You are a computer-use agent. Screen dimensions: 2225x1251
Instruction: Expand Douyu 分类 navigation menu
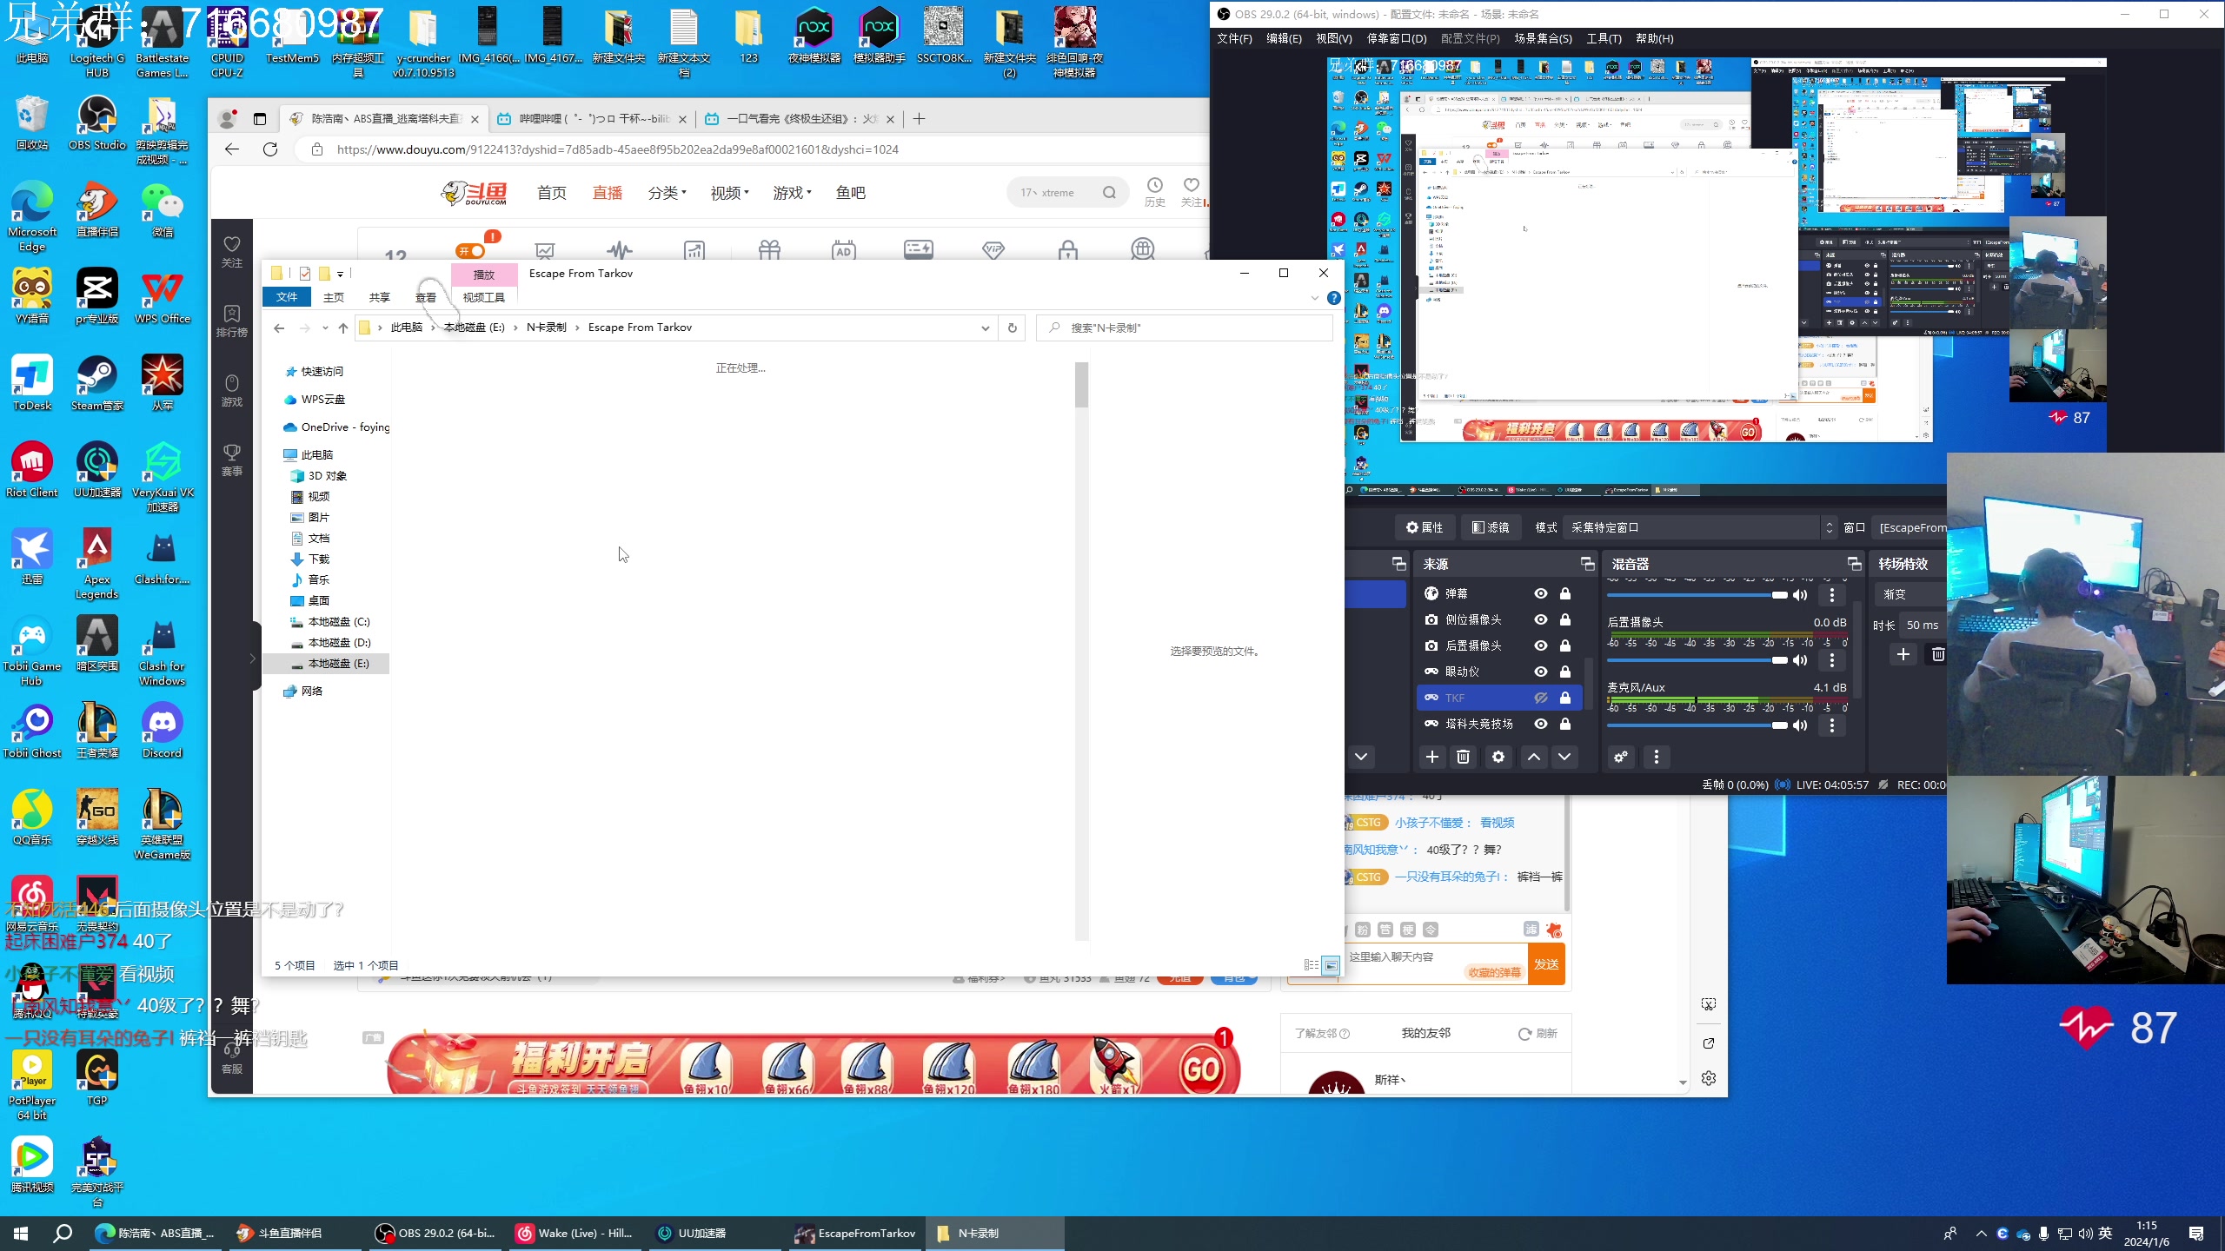667,193
